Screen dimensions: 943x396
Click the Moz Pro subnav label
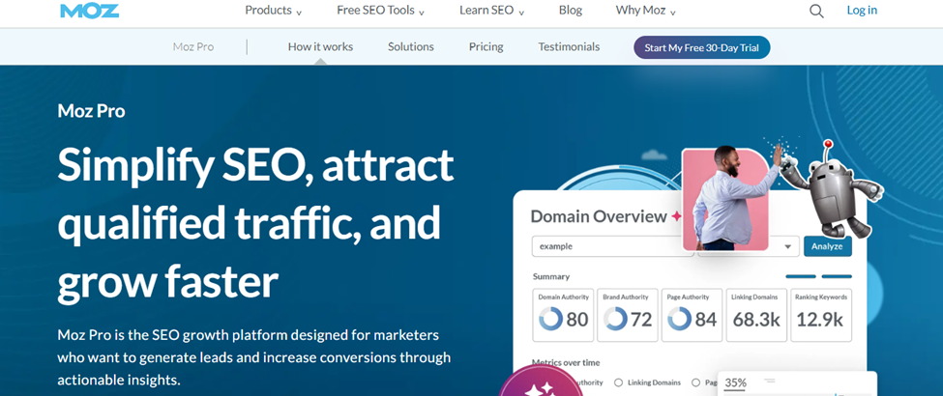[x=193, y=47]
